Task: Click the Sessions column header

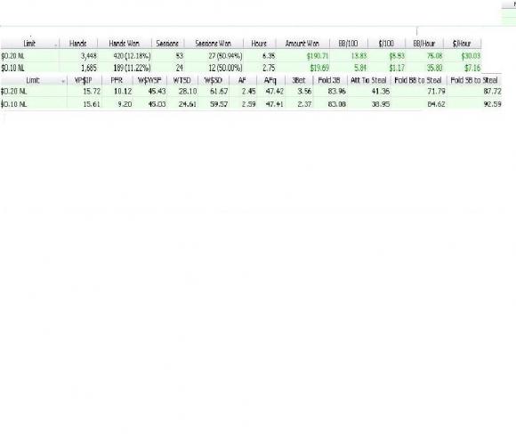Action: [x=167, y=44]
